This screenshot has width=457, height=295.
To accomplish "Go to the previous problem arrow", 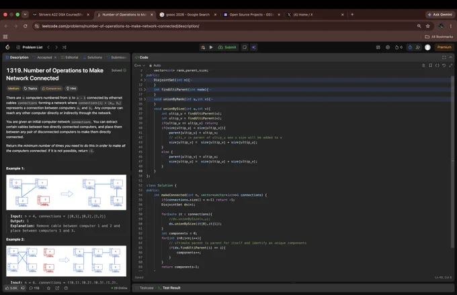I will tap(48, 47).
